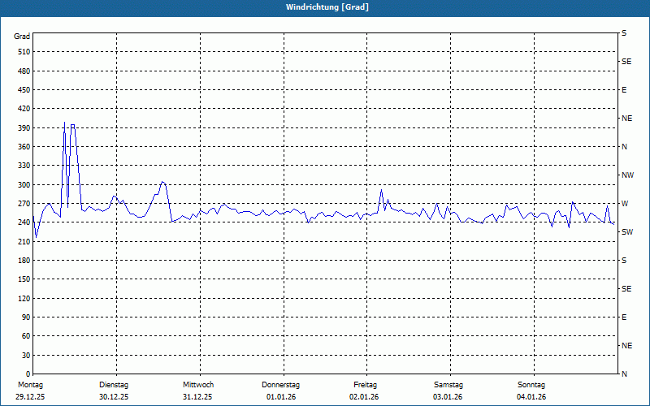This screenshot has width=650, height=406.
Task: Click the square marker on Monday's peak
Action: (73, 126)
